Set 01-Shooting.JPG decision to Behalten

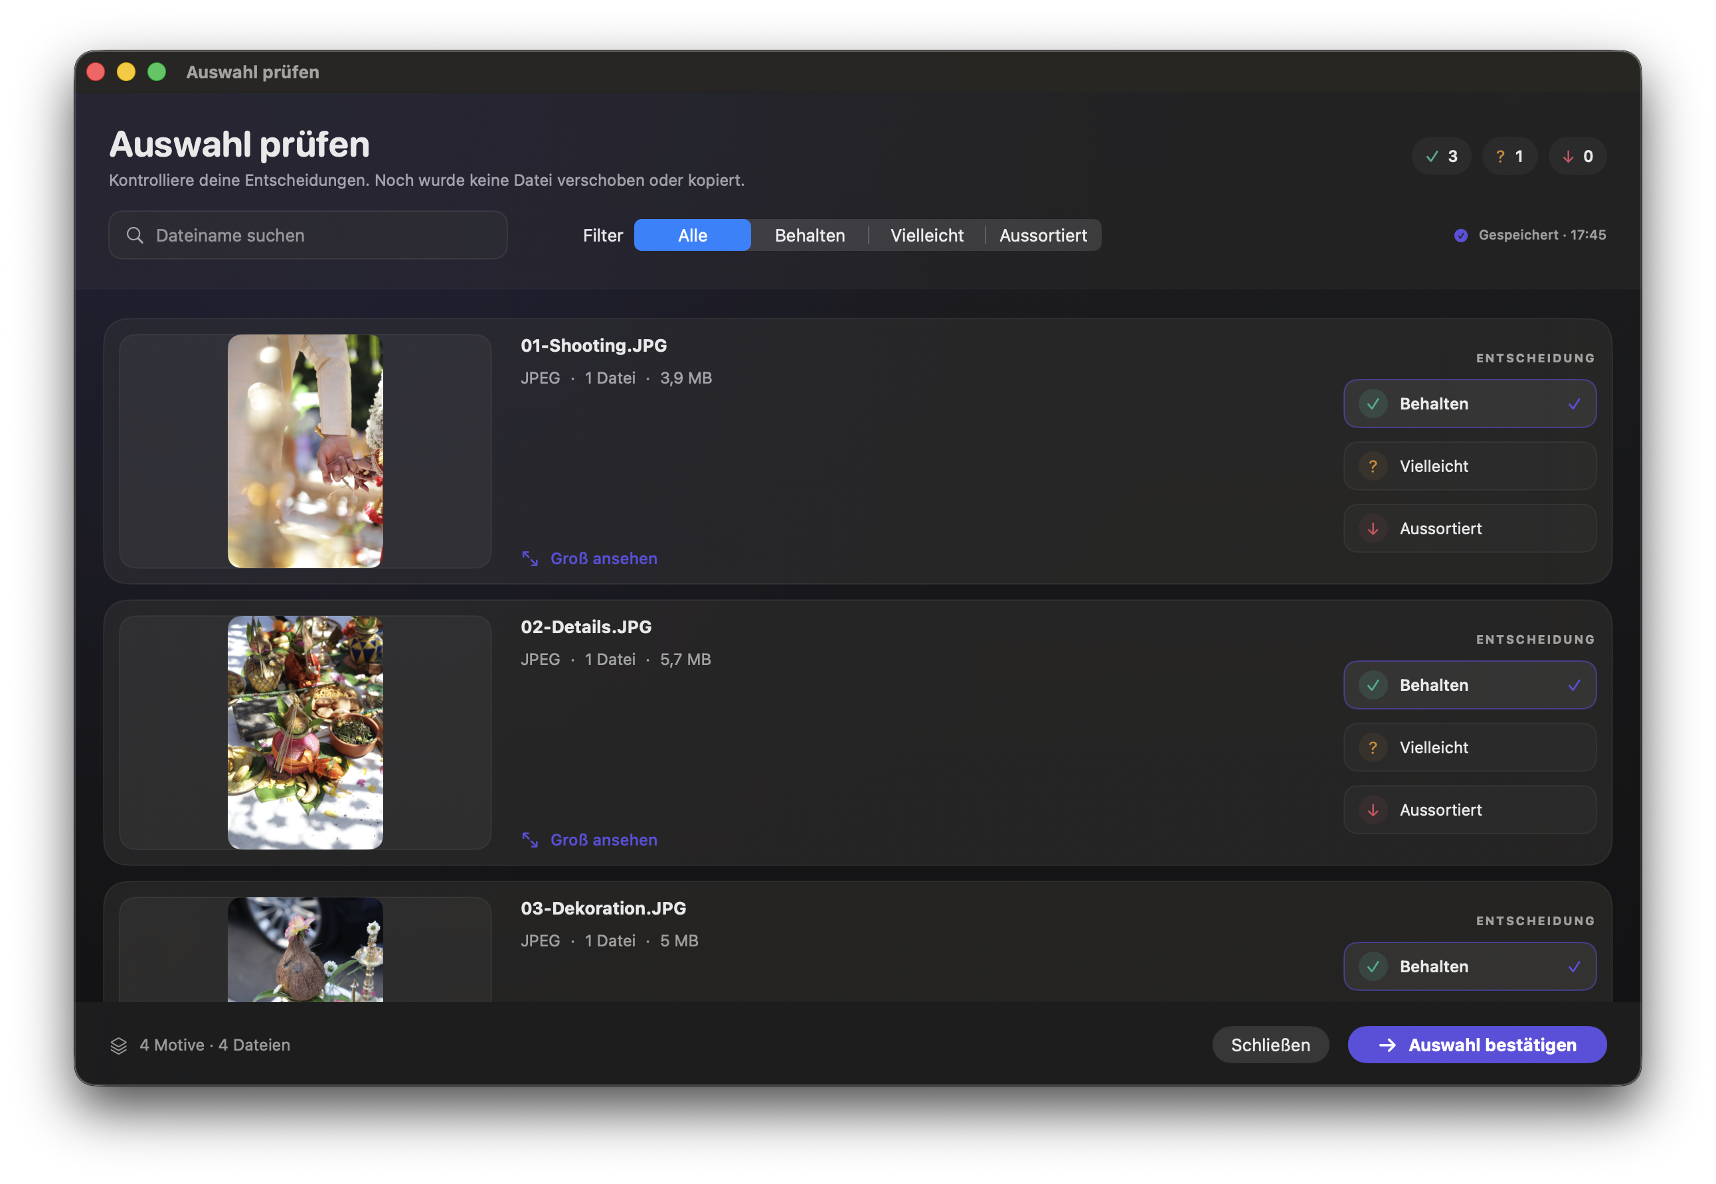[1470, 404]
